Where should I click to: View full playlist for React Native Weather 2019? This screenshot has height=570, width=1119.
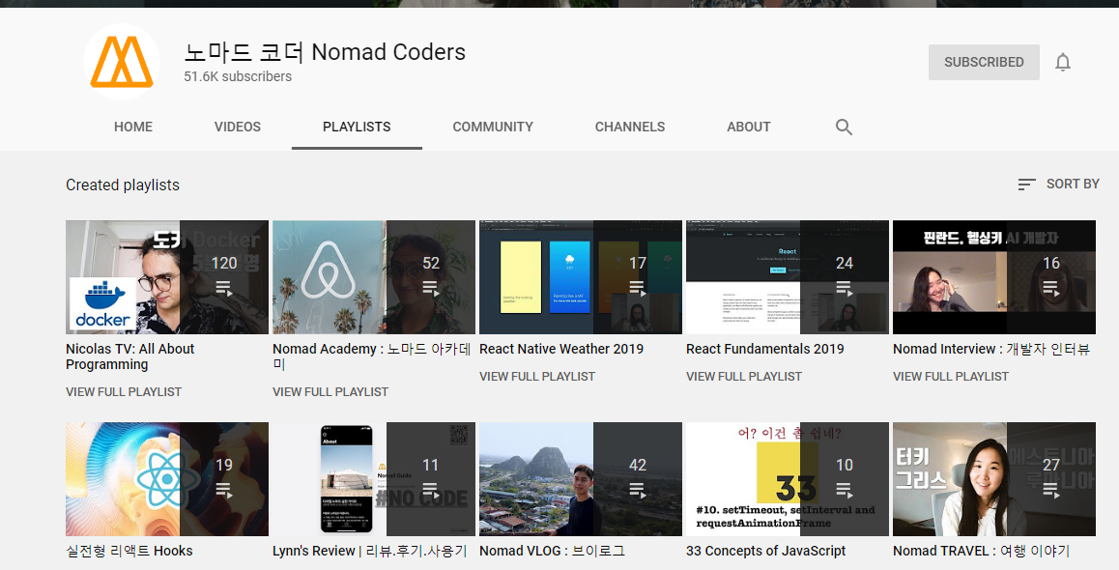537,377
